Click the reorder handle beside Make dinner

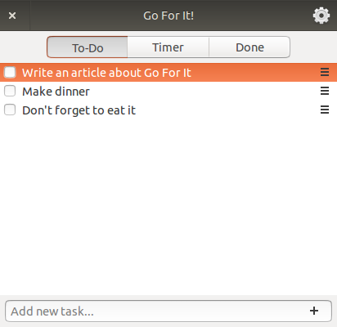(325, 91)
